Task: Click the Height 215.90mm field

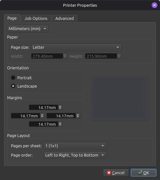Action: point(101,56)
